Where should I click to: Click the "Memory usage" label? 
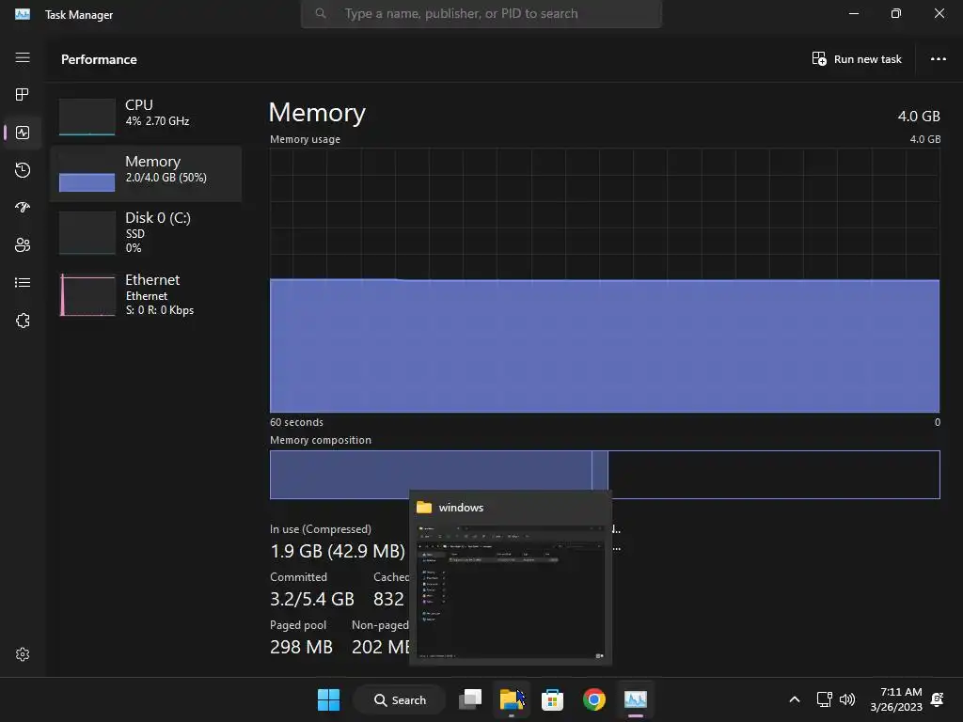(305, 139)
